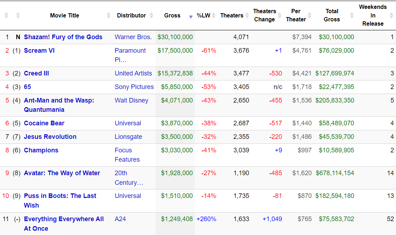Click the Gross column's blue sort arrow
Screen dimensions: 396x235
[x=191, y=17]
